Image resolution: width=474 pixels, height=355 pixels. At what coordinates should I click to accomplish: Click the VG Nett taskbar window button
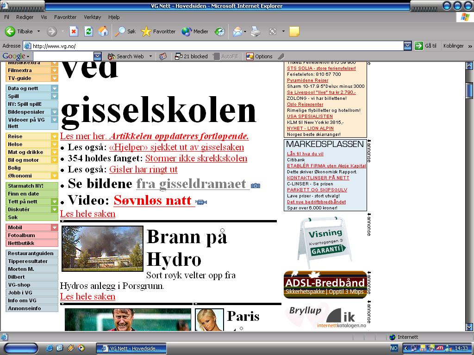coord(131,349)
